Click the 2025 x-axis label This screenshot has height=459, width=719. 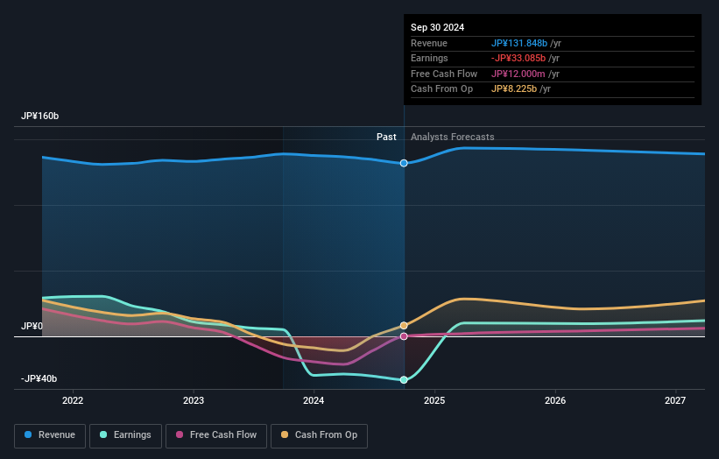point(434,400)
